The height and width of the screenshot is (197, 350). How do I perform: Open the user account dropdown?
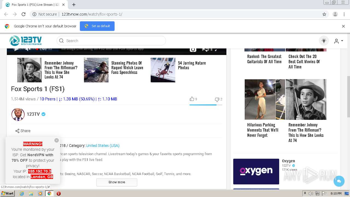tap(338, 41)
